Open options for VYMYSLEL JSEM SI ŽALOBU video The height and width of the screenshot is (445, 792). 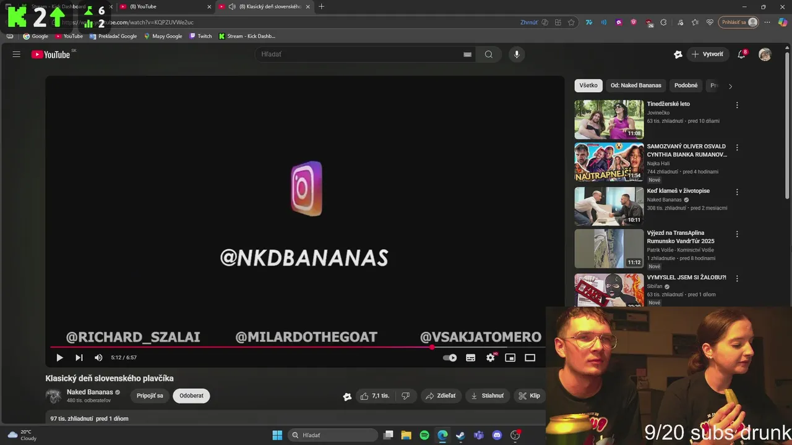tap(737, 279)
